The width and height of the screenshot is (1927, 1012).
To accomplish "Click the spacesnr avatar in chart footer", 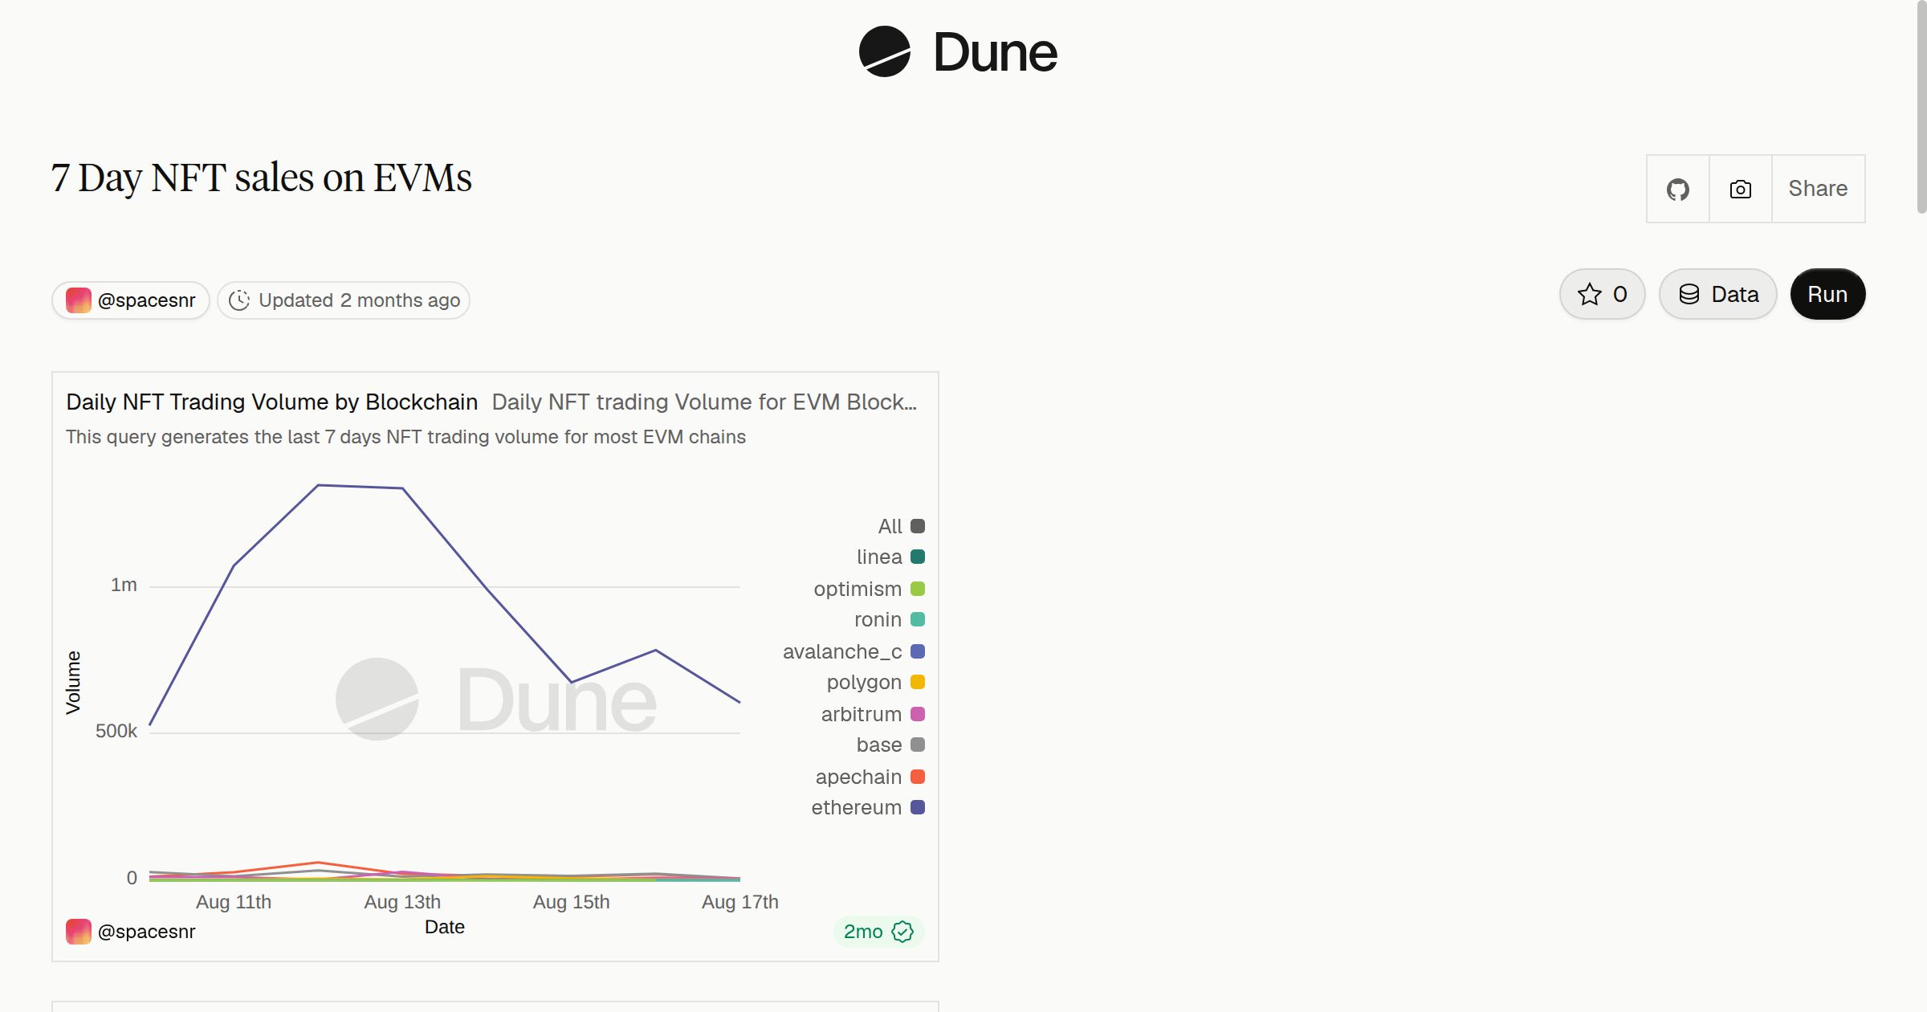I will pyautogui.click(x=78, y=932).
